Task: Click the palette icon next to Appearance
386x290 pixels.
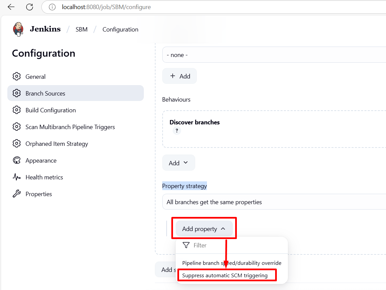Action: (x=16, y=160)
